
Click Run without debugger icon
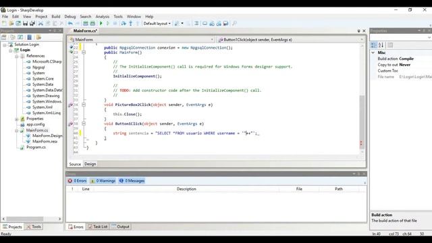click(108, 24)
